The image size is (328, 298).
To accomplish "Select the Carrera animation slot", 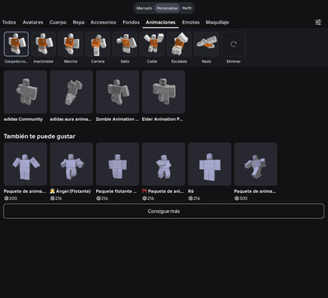I will click(x=98, y=44).
